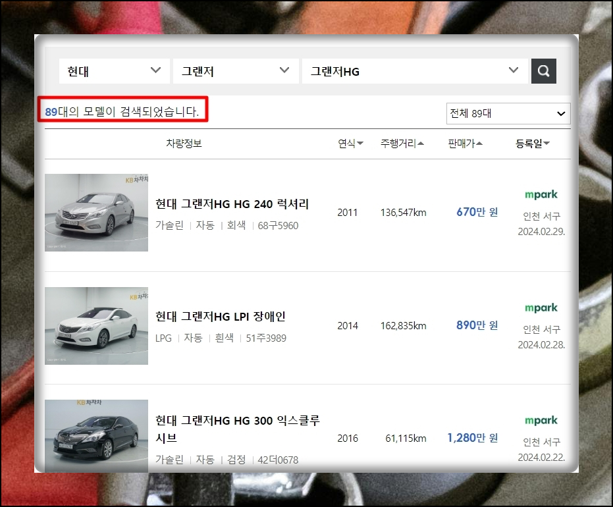Click the 890만 원 price
Screen dimensions: 613x507
coord(477,325)
